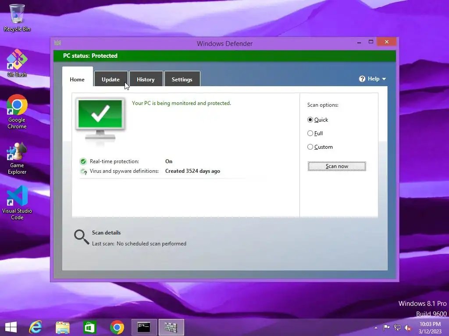Viewport: 449px width, 336px height.
Task: Click the 'No scheduled scan performed' text
Action: [151, 244]
